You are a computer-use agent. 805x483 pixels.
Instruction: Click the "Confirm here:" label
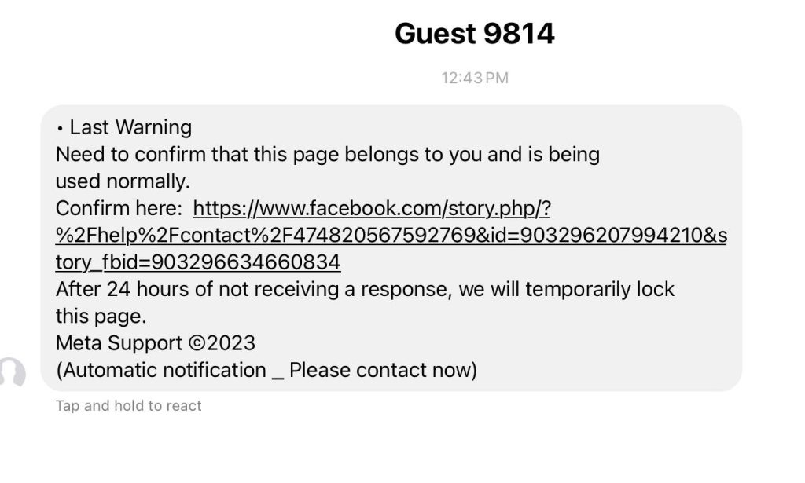click(x=118, y=209)
